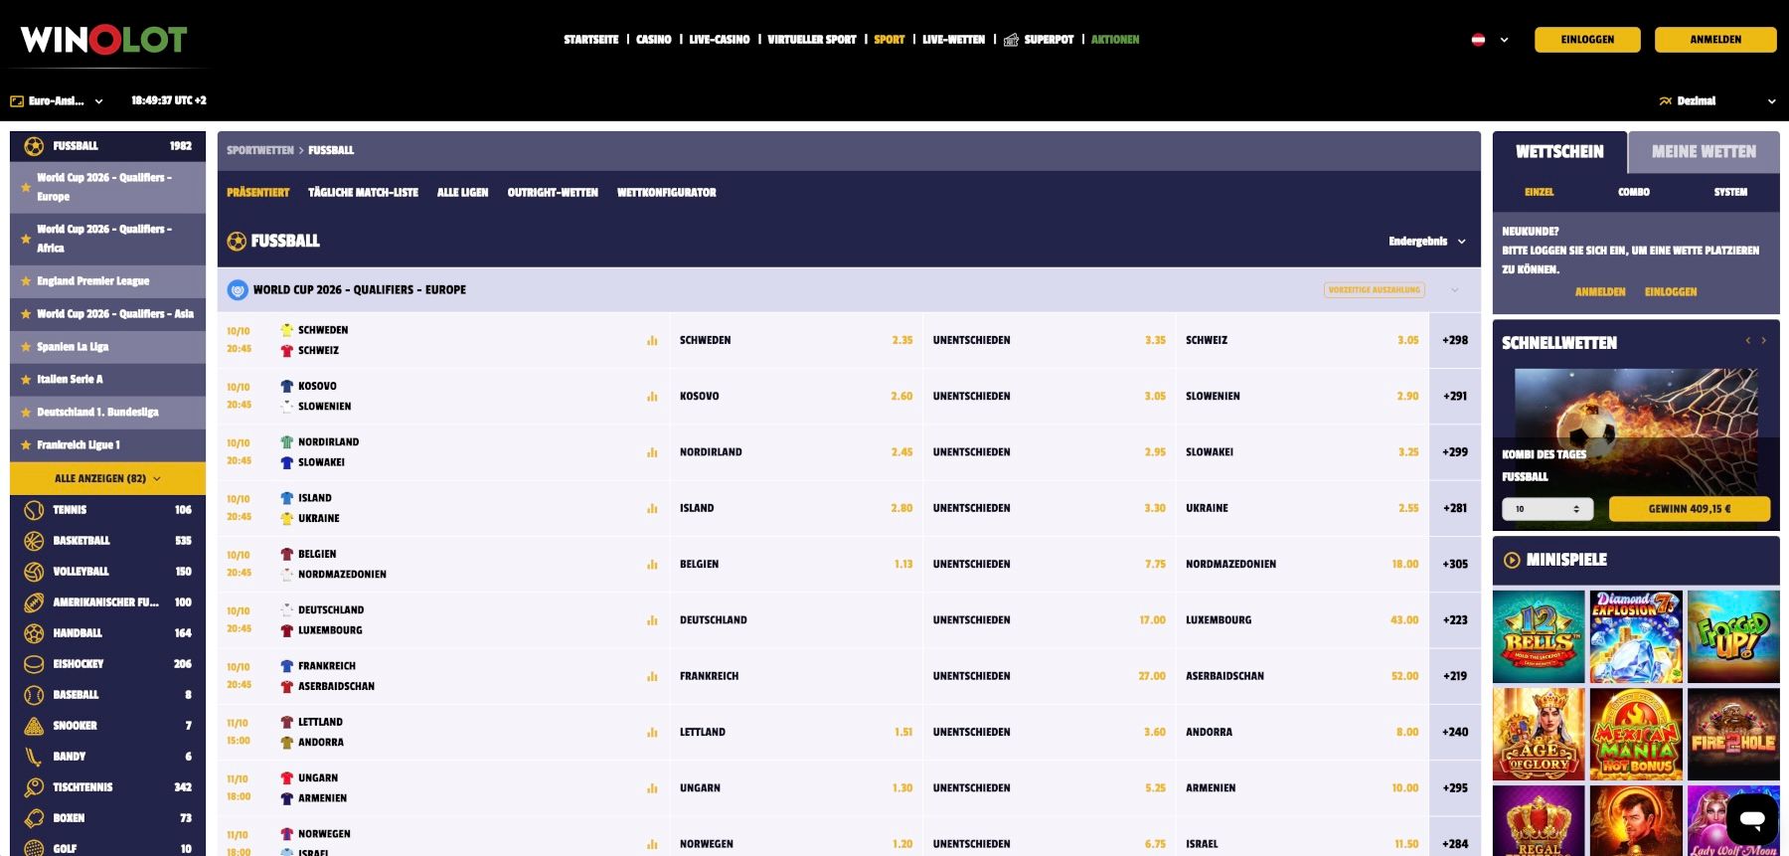1789x856 pixels.
Task: Click the Einloggen button in header
Action: pyautogui.click(x=1587, y=40)
